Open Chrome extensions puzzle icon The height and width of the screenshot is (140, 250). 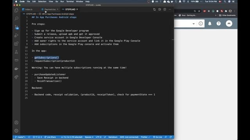tap(226, 11)
